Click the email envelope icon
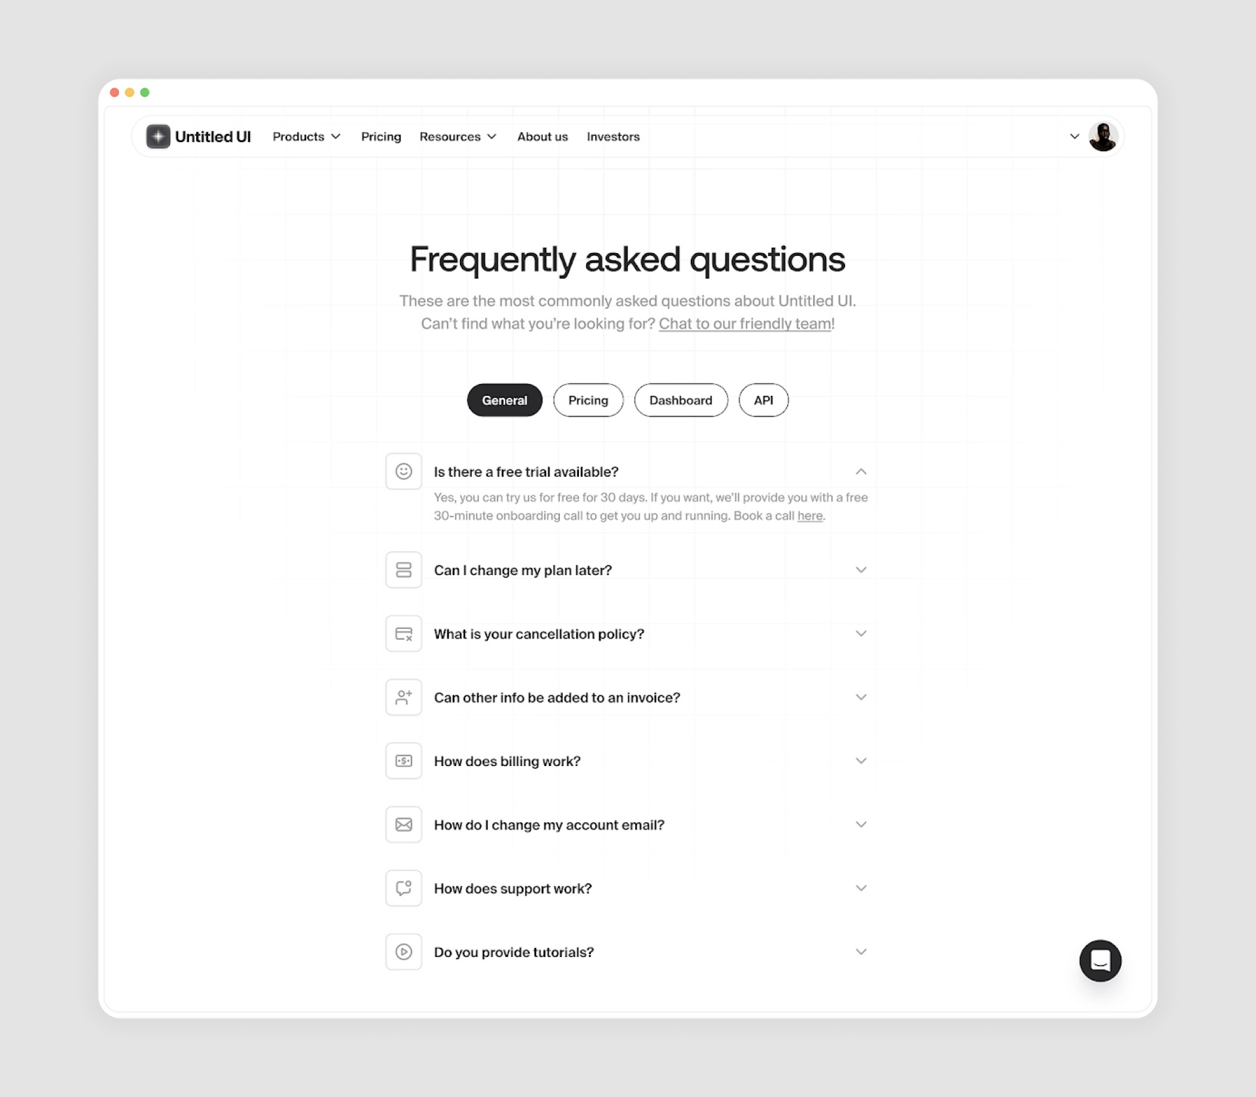1256x1097 pixels. (404, 824)
